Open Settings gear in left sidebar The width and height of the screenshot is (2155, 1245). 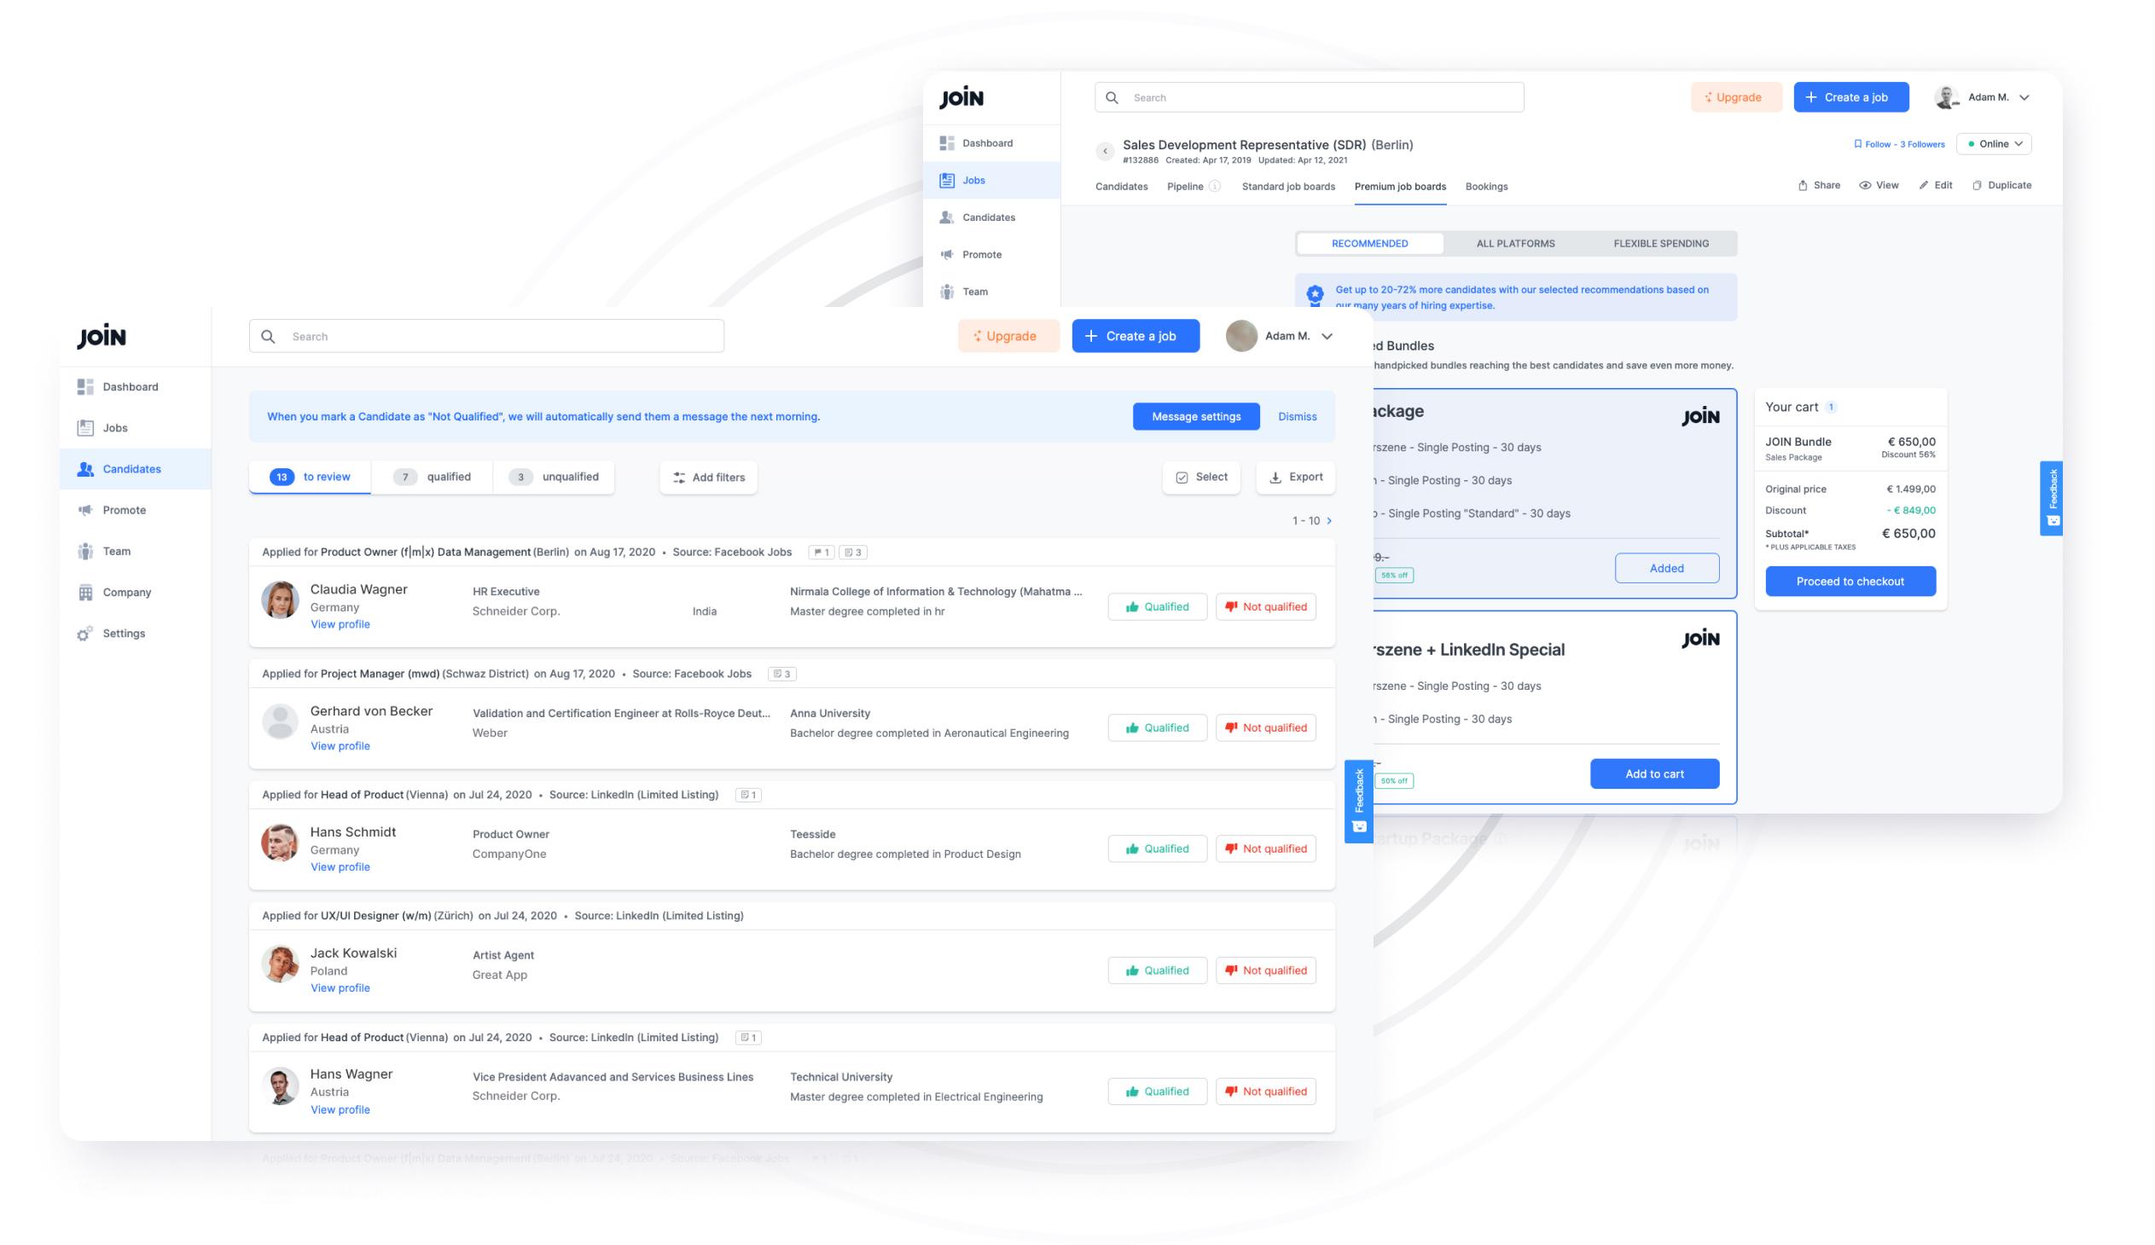coord(84,634)
